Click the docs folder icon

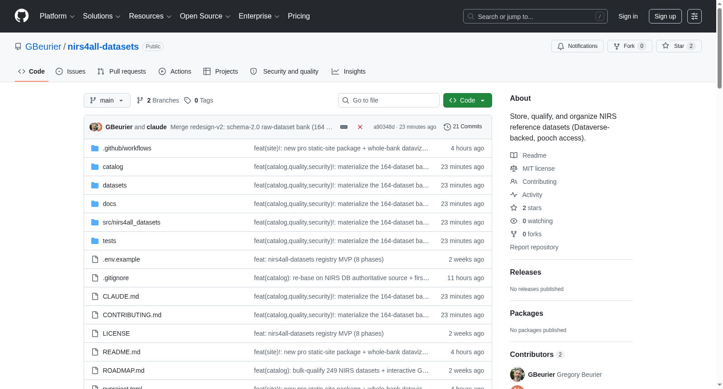tap(95, 204)
